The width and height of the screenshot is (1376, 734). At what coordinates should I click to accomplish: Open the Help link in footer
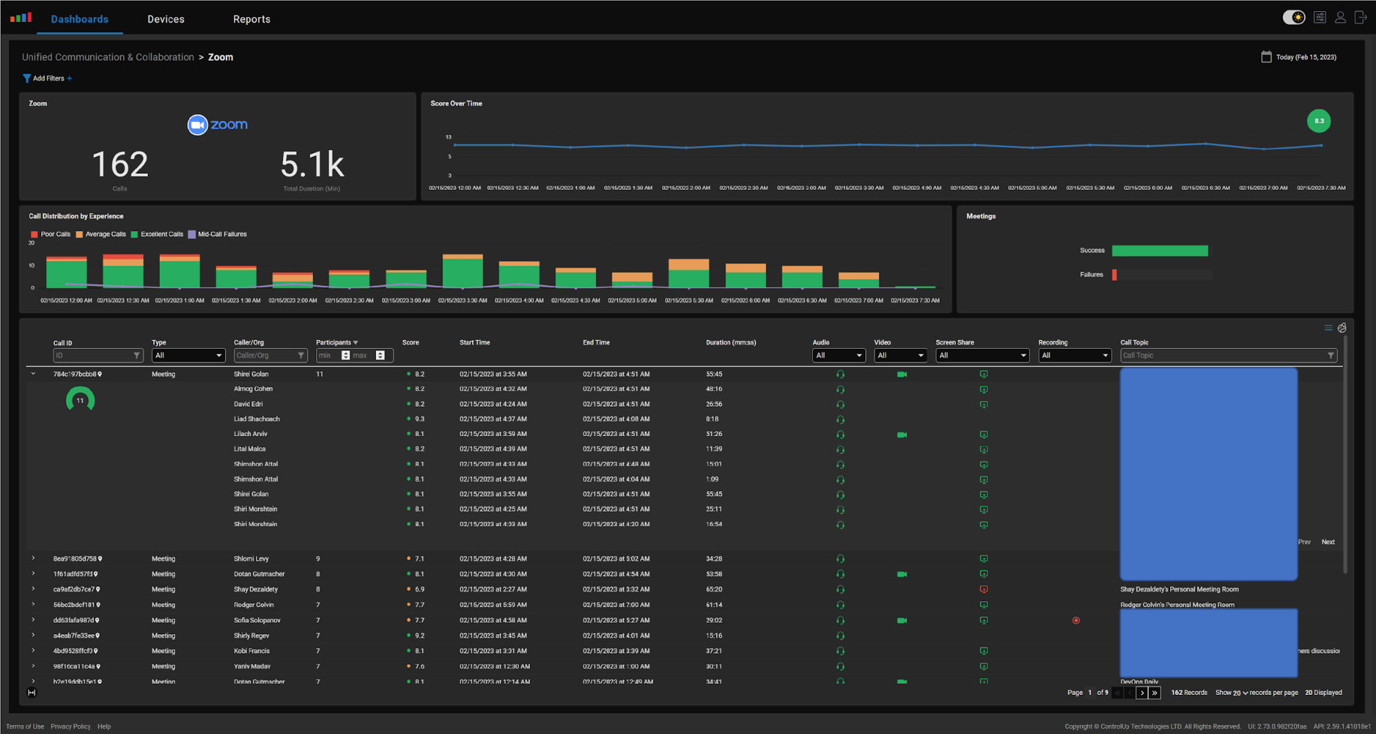[x=104, y=726]
